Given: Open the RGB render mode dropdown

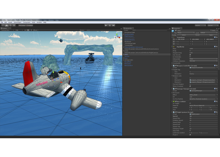Looking at the screenshot, I should point(19,30).
